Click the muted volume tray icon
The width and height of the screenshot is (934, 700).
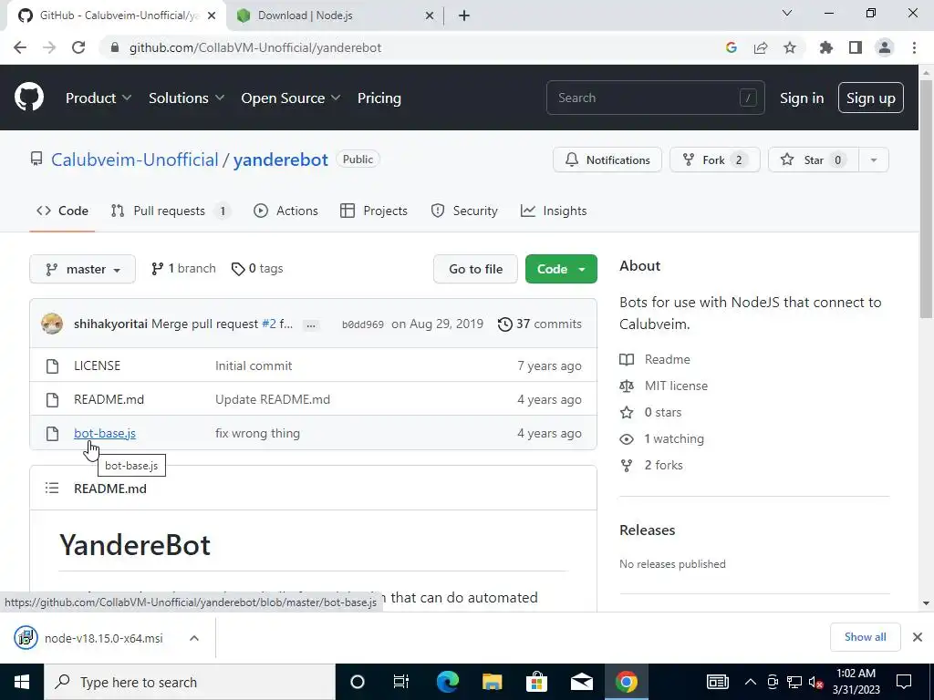[816, 682]
